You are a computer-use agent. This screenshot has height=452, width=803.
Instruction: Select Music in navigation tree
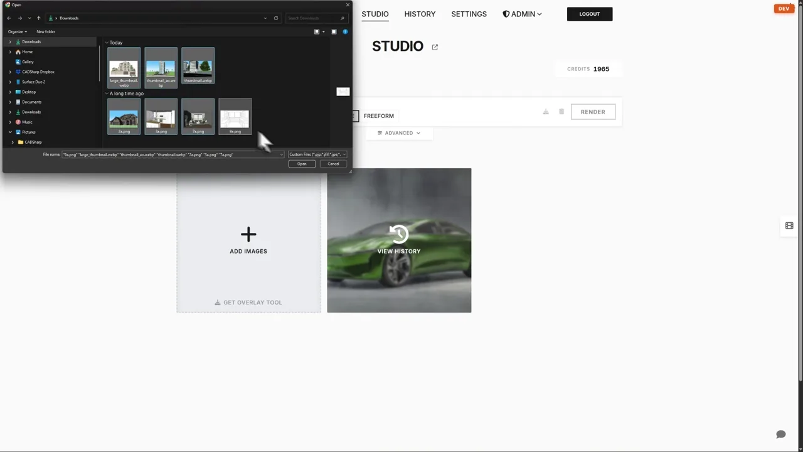click(x=27, y=122)
